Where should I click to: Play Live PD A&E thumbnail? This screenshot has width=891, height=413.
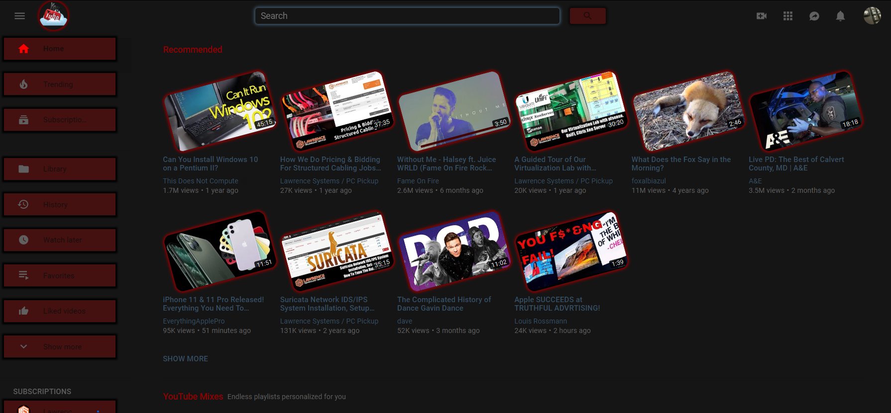pos(805,111)
